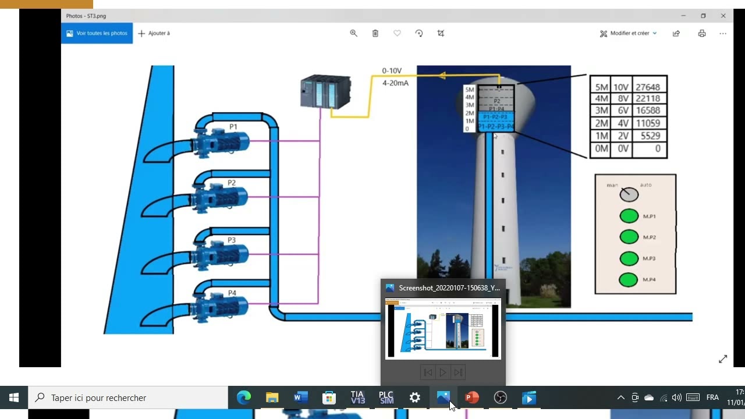Click the P1 pump label
Image resolution: width=745 pixels, height=419 pixels.
point(233,126)
